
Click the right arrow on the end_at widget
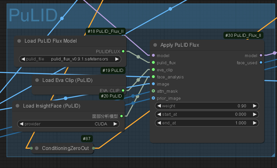(x=255, y=123)
